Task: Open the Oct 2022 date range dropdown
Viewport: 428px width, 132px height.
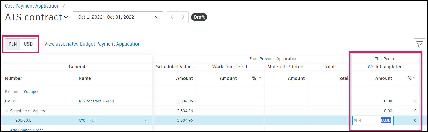Action: click(x=118, y=17)
